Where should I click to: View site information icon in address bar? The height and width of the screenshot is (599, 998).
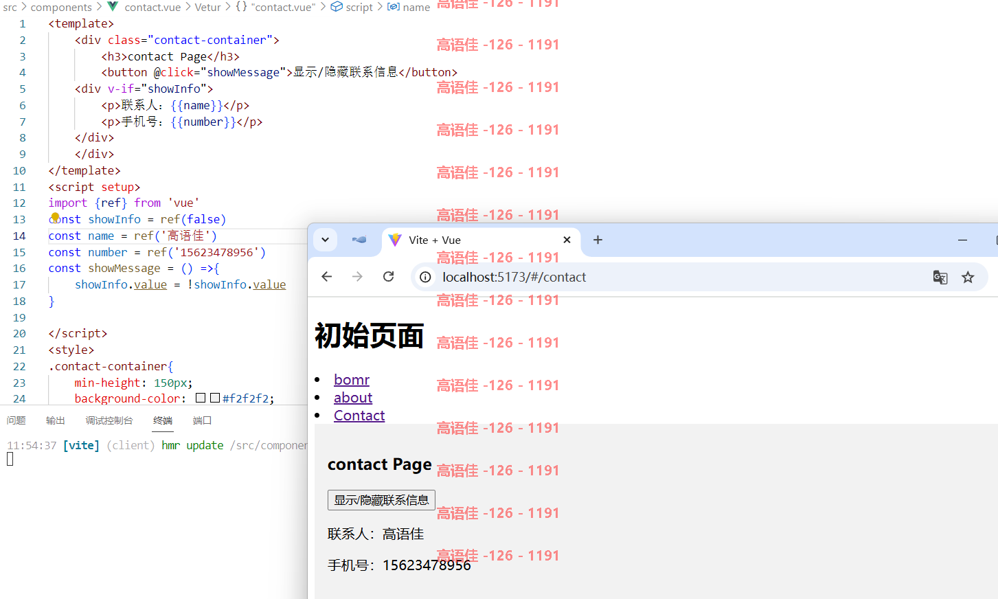(x=426, y=277)
